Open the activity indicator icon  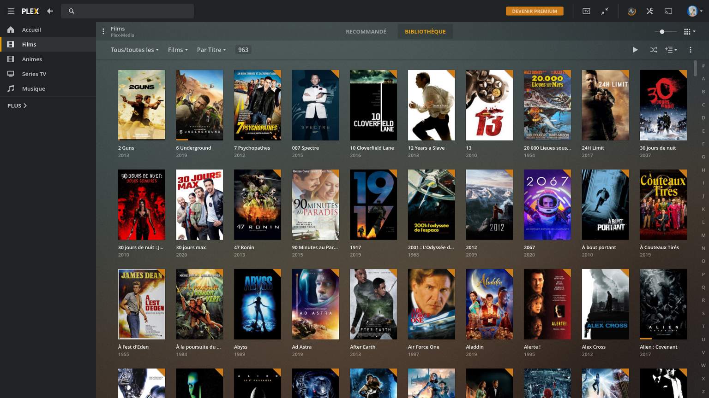[x=631, y=11]
